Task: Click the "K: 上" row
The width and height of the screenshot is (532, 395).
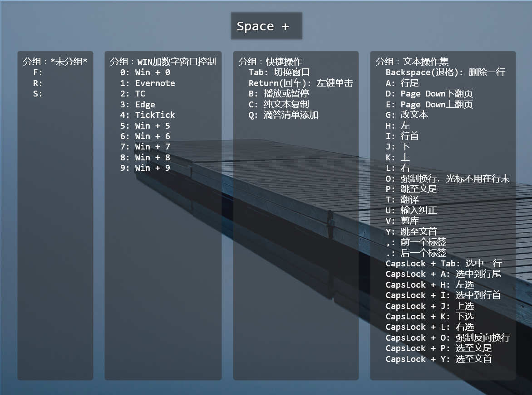Action: tap(398, 158)
